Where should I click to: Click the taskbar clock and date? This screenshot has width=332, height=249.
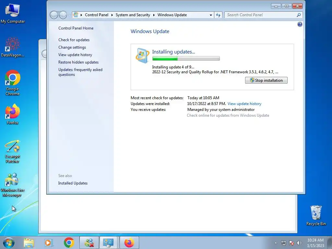tap(315, 243)
